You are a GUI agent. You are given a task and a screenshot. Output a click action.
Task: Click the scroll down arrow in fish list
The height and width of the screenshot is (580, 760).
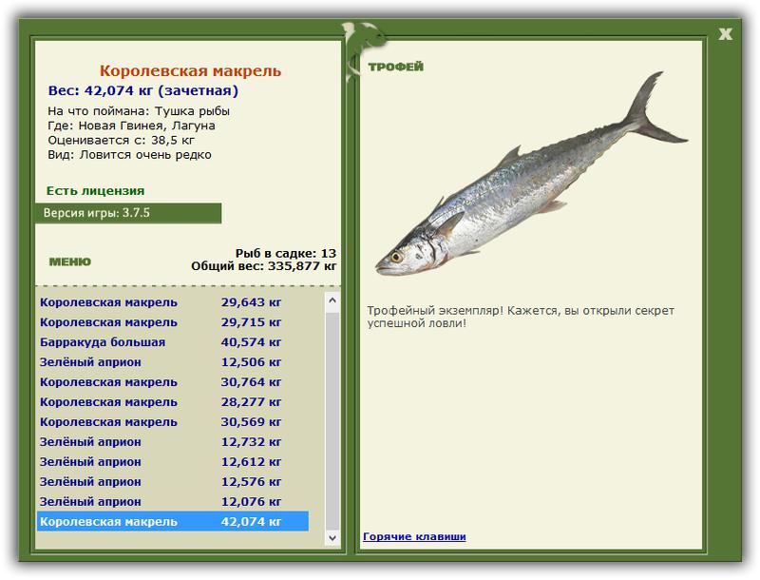332,537
